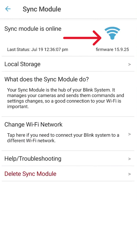Click the Last Status timestamp line
The width and height of the screenshot is (137, 252).
[x=37, y=49]
